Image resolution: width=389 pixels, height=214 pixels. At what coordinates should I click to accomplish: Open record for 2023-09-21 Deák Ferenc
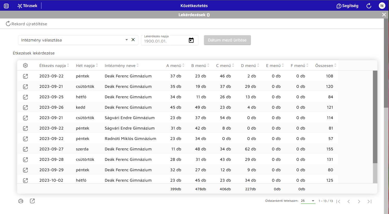click(x=25, y=87)
